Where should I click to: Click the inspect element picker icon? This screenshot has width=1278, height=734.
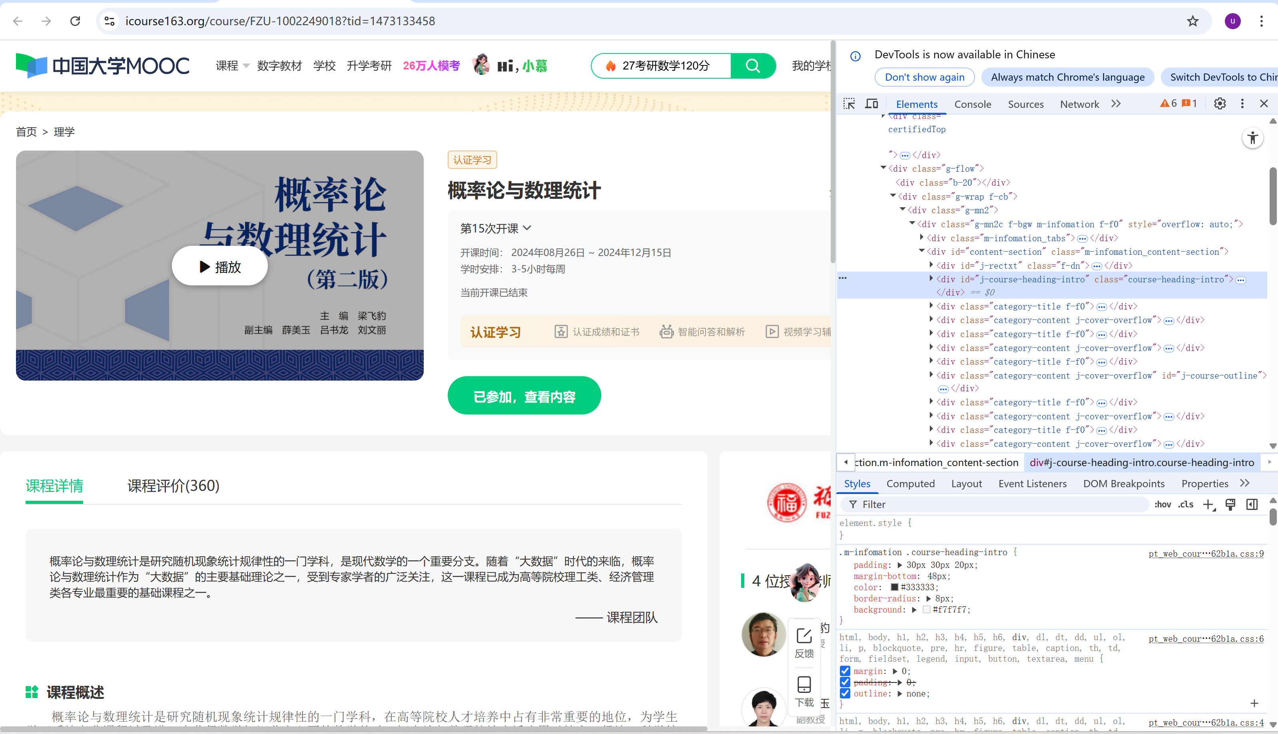[849, 104]
